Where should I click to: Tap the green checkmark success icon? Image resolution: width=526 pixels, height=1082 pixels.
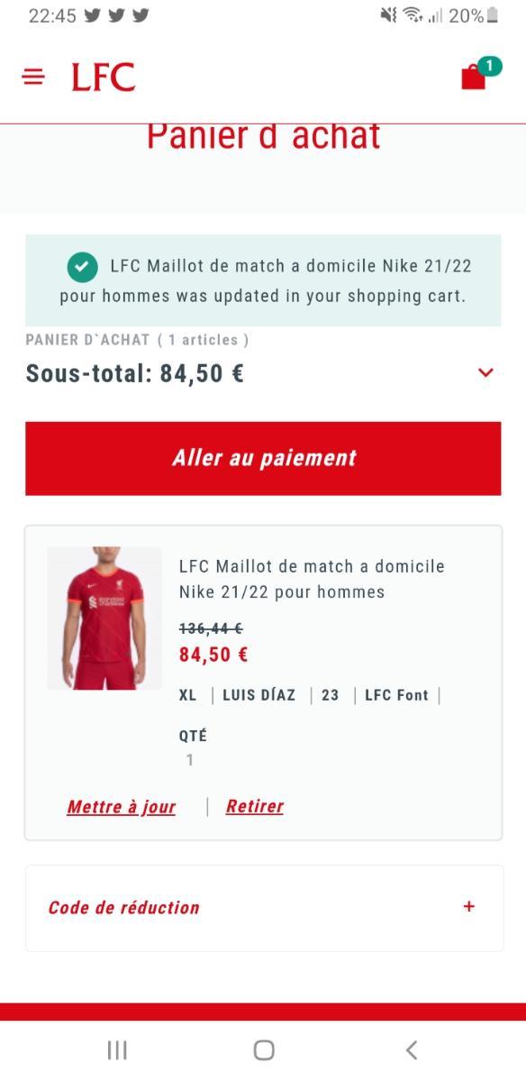(82, 267)
